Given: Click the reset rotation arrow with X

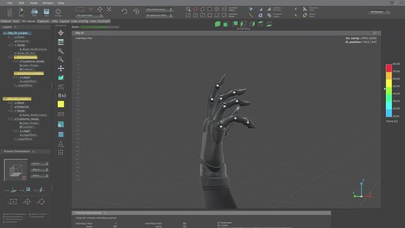Looking at the screenshot, I should coord(136,11).
